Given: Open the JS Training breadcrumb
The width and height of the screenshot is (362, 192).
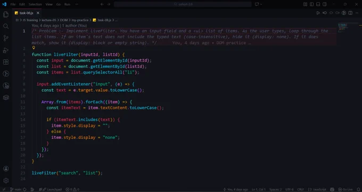Looking at the screenshot, I should click(x=30, y=20).
